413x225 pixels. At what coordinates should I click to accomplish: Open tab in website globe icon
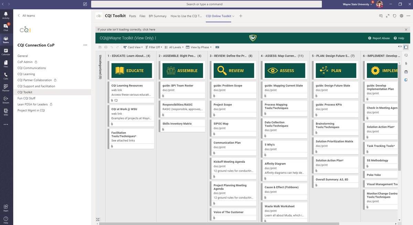pos(401,16)
